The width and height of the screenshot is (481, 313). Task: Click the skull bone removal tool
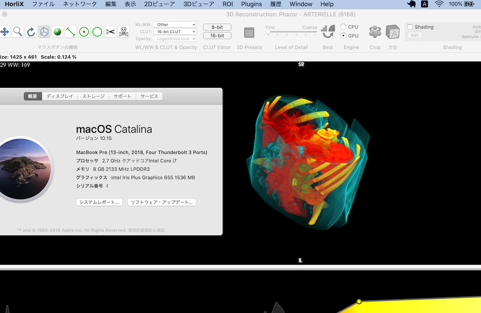click(123, 32)
